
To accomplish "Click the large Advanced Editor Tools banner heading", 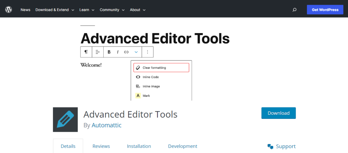I will tap(155, 39).
